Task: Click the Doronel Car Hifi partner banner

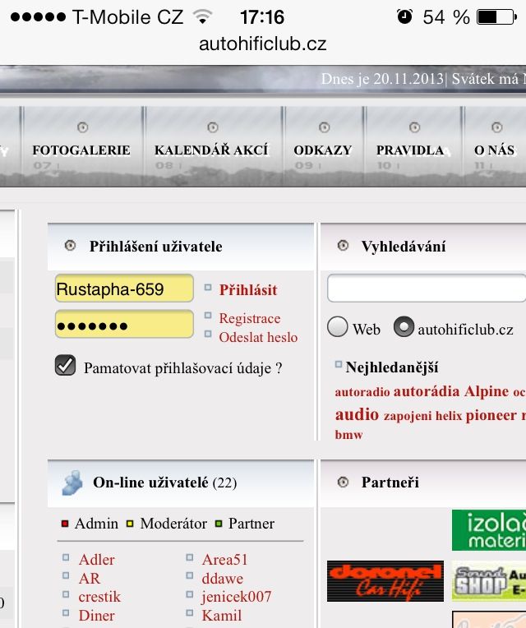Action: [385, 581]
